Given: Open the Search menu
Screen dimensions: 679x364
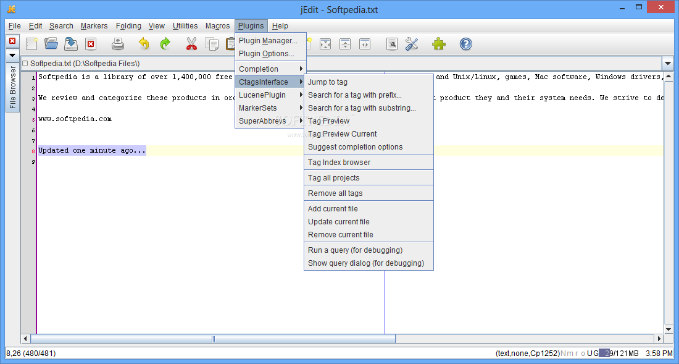Looking at the screenshot, I should click(x=61, y=26).
